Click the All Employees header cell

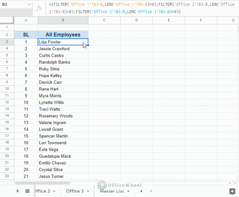[x=63, y=35]
